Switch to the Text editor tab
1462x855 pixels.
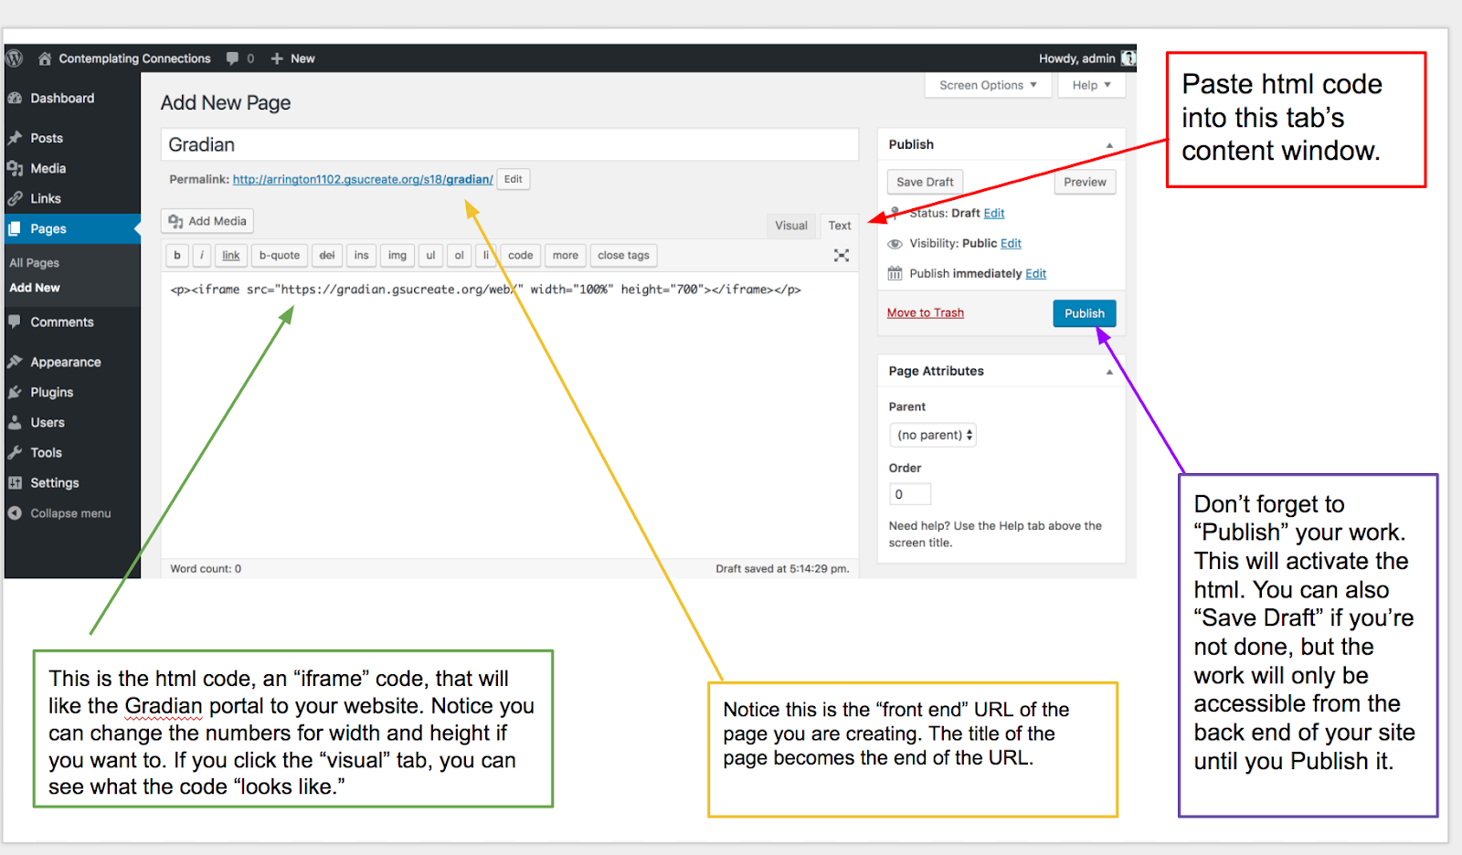pyautogui.click(x=840, y=226)
